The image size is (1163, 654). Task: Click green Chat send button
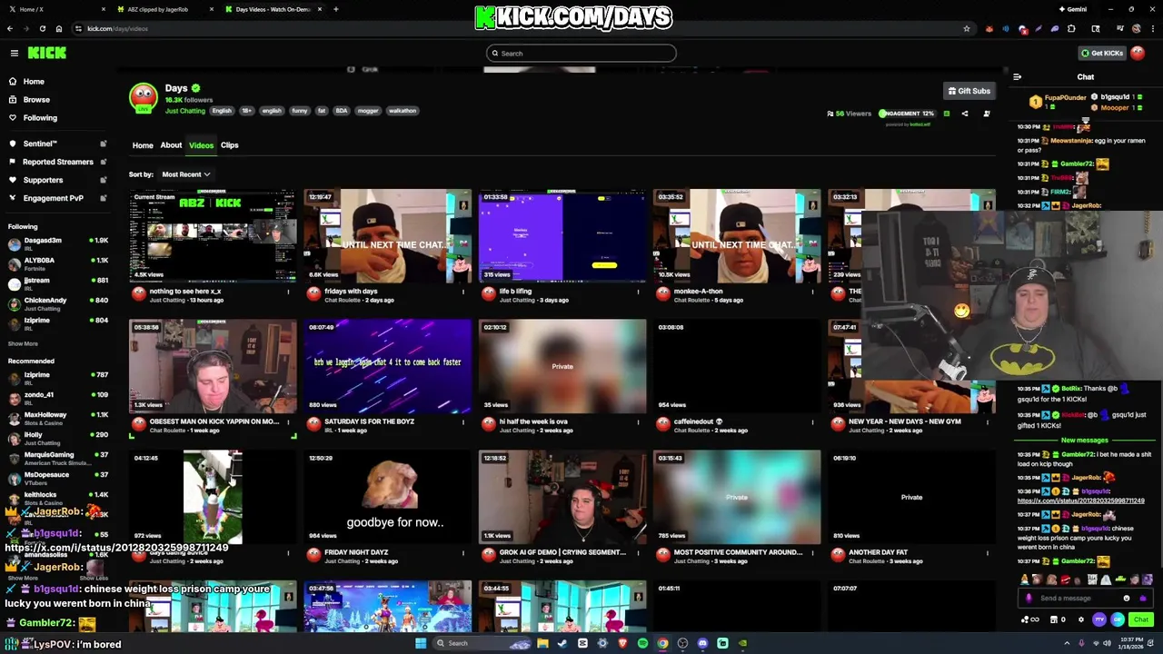point(1141,619)
